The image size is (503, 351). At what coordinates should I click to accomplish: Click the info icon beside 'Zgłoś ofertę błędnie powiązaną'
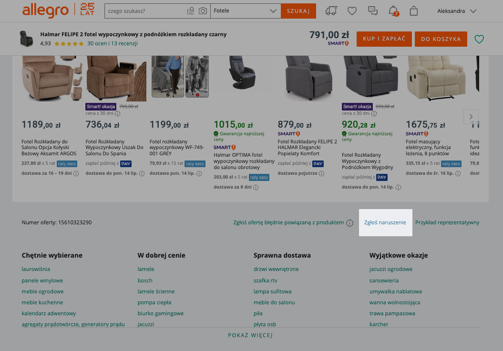(349, 223)
